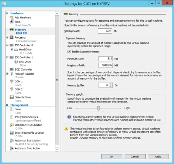Viewport: 174px width, 164px height.
Task: Click the 'CL01.vhdx' text under Hard Drive
Action: [x=26, y=53]
